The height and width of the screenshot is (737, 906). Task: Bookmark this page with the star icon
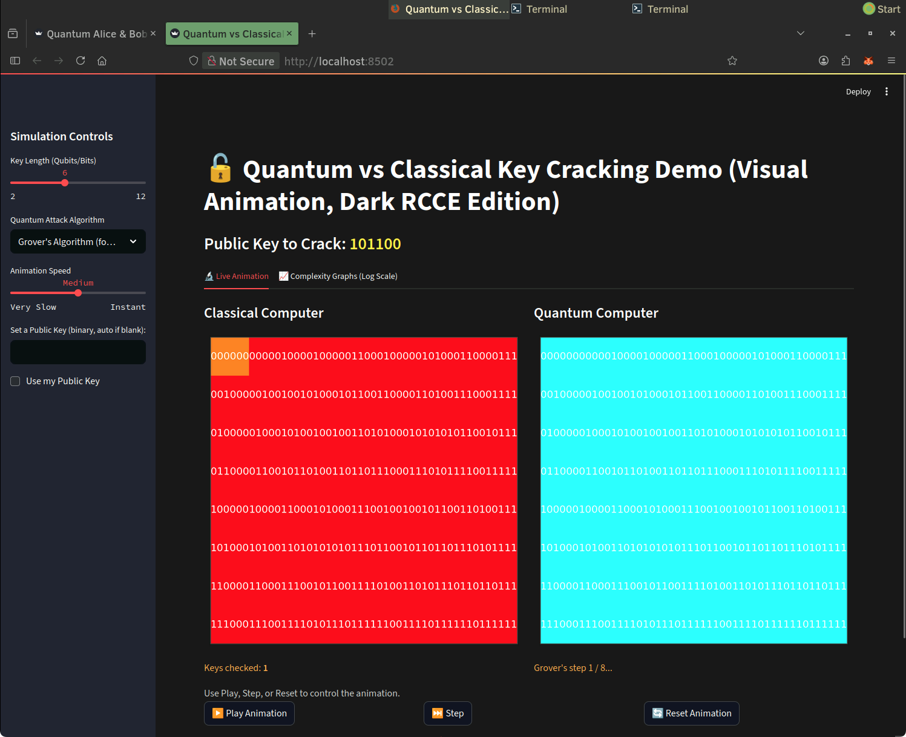click(x=732, y=61)
